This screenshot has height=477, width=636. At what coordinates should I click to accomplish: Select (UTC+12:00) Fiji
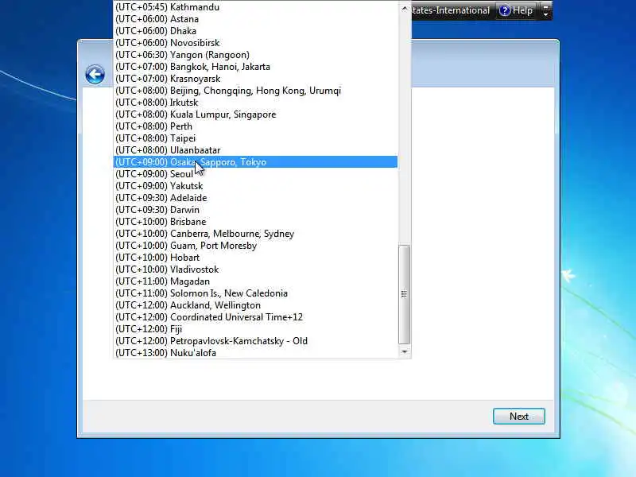point(255,329)
